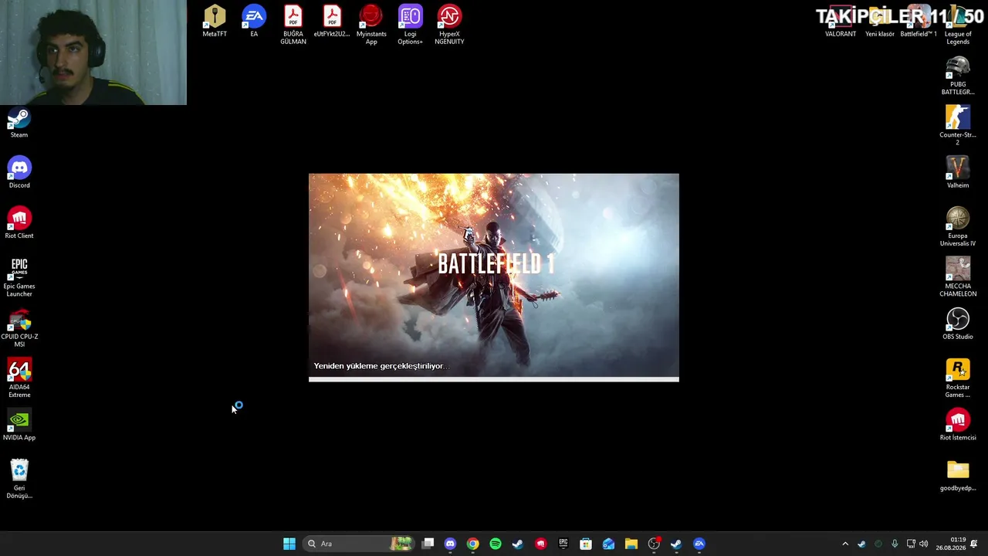Open Epic Games Launcher from the taskbar

coord(563,544)
